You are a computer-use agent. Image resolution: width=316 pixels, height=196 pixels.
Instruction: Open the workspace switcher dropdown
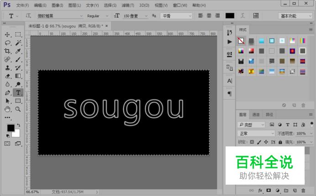[295, 16]
